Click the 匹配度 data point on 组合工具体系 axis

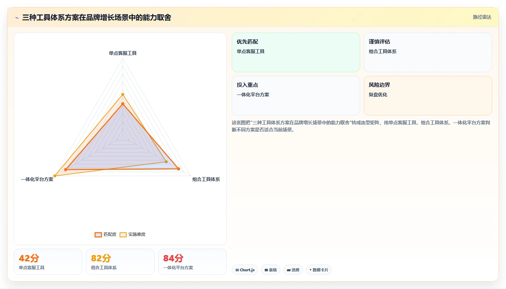pos(178,169)
